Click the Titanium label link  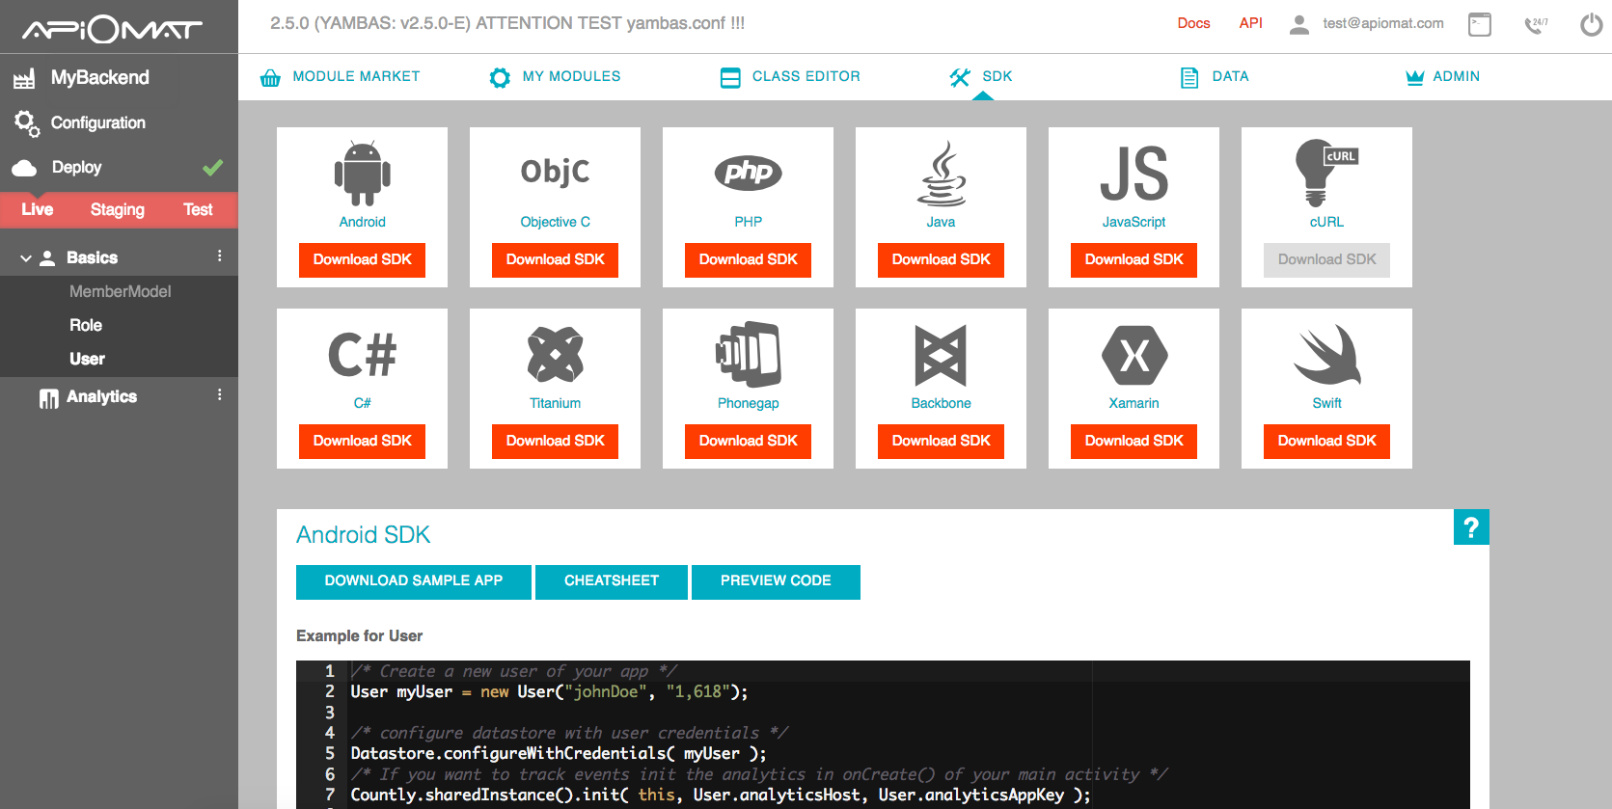pyautogui.click(x=555, y=403)
